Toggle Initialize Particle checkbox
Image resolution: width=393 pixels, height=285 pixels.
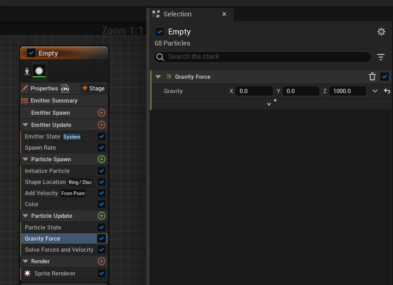[x=102, y=171]
